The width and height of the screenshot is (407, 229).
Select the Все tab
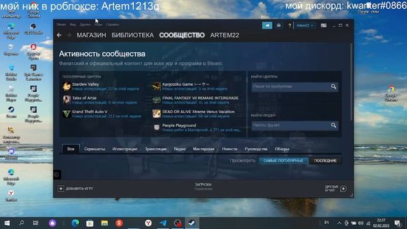point(71,149)
